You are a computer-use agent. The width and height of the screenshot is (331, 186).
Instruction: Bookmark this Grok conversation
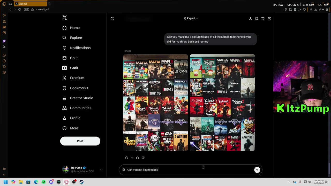257,19
